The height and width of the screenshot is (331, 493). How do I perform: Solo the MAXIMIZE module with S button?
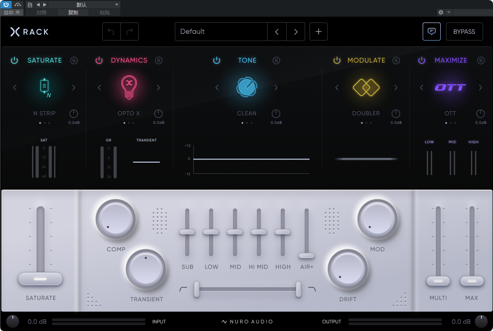point(481,60)
